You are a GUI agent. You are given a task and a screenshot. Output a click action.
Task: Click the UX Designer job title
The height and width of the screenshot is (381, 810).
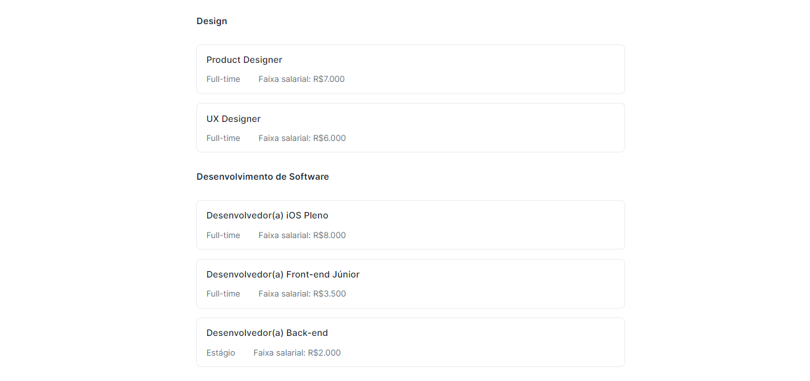pos(233,119)
